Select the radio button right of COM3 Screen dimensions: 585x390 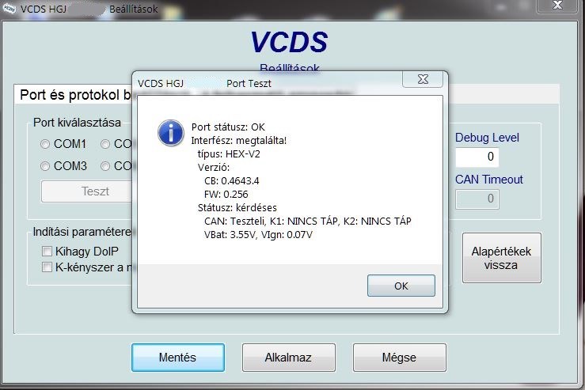105,166
